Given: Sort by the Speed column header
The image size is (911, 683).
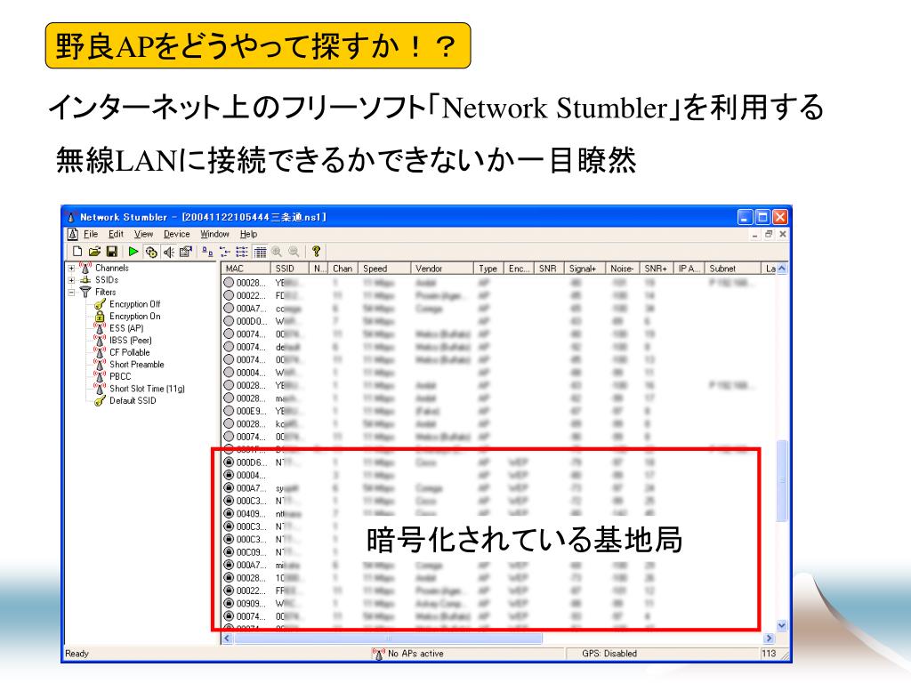Looking at the screenshot, I should click(383, 269).
